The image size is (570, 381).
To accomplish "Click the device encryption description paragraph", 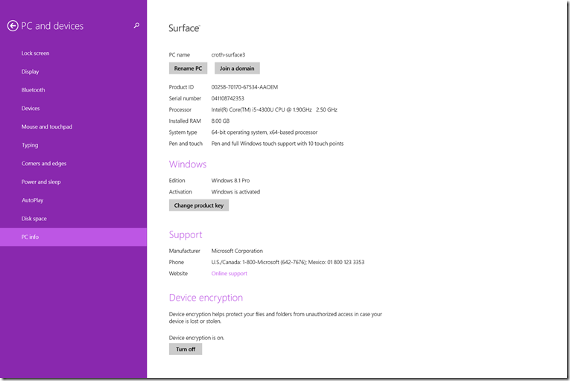I will (x=276, y=318).
